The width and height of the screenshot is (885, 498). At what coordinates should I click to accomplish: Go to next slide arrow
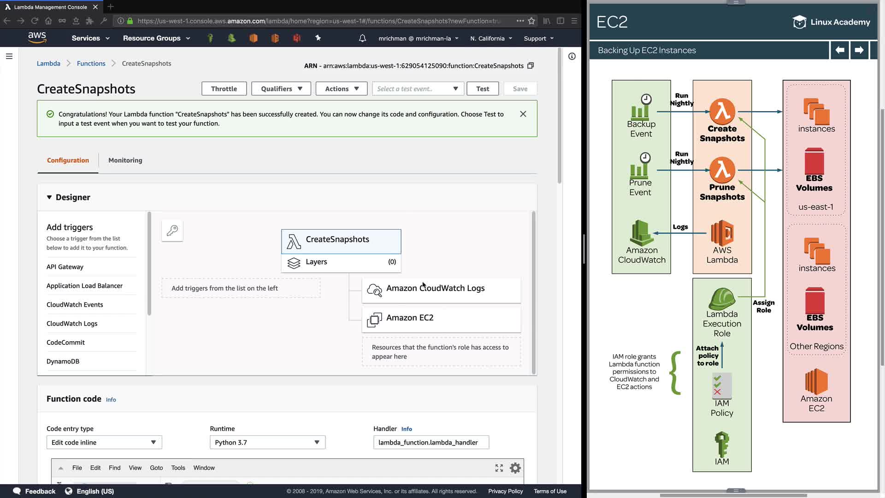(859, 50)
